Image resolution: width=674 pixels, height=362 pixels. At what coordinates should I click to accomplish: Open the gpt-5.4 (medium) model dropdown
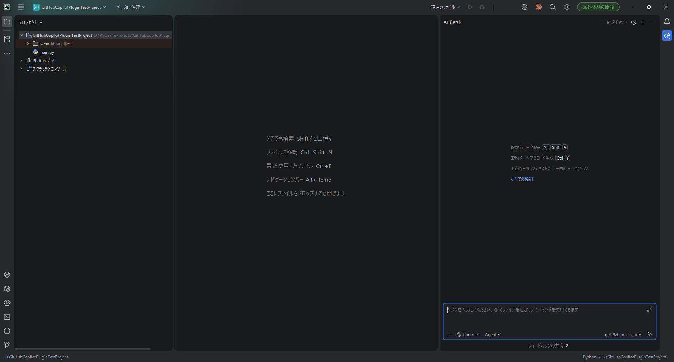(x=623, y=335)
